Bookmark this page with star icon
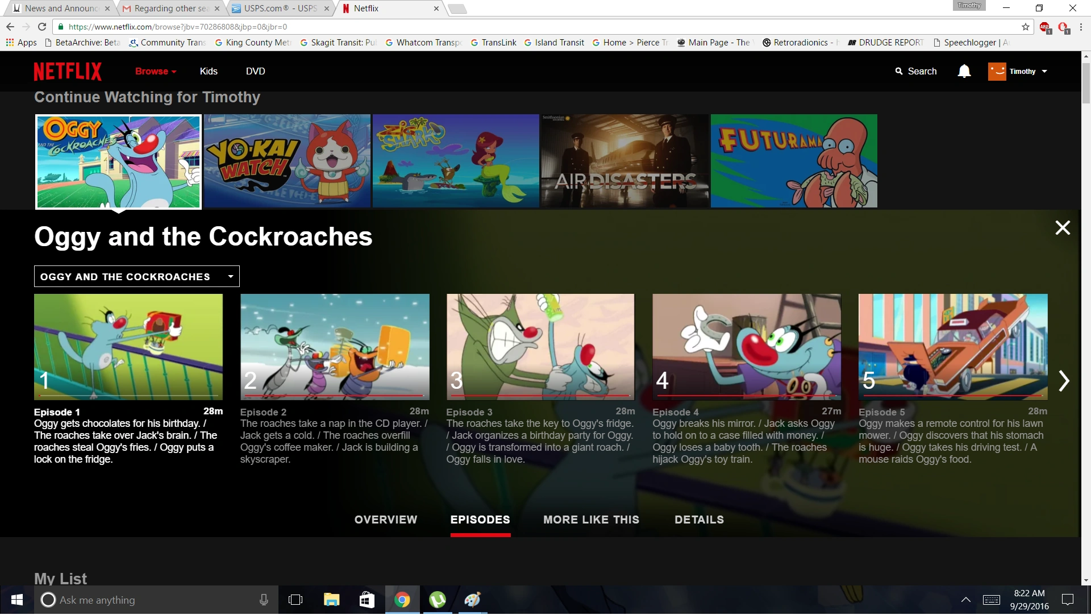 point(1025,27)
